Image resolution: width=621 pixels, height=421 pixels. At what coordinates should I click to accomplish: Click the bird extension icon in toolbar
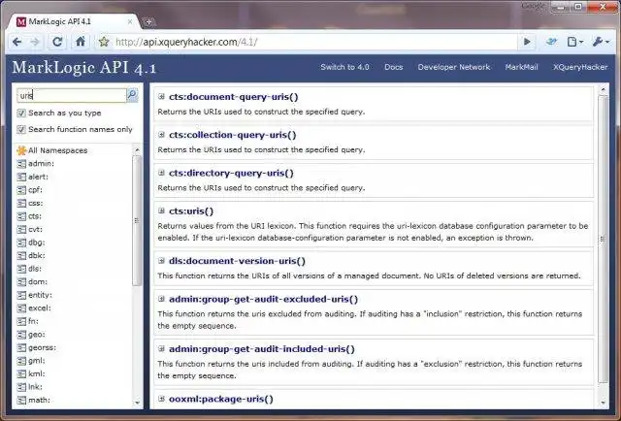[551, 42]
